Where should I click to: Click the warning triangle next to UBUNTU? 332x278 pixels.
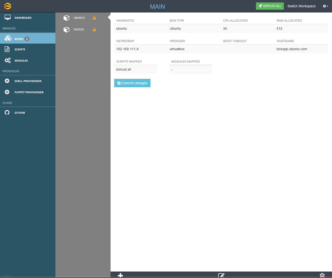point(94,18)
